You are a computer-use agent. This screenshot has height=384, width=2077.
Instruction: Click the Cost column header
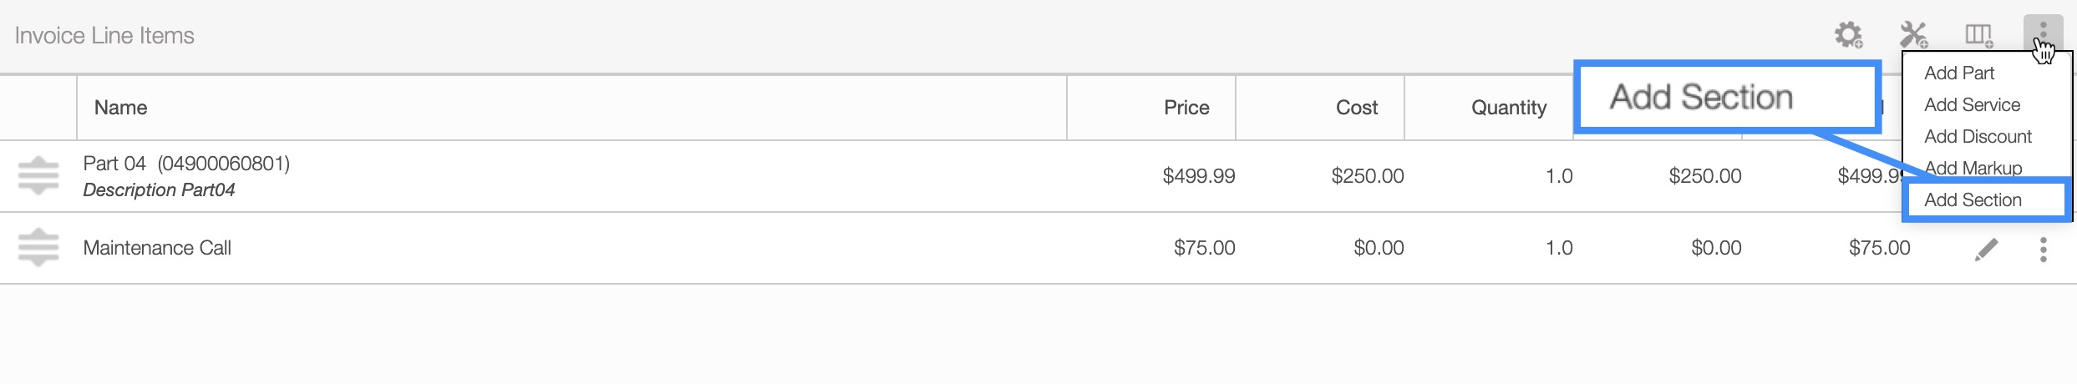click(1356, 108)
